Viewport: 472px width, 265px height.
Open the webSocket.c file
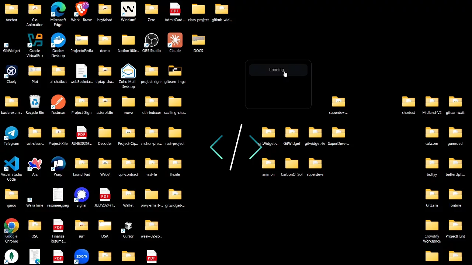click(x=81, y=71)
